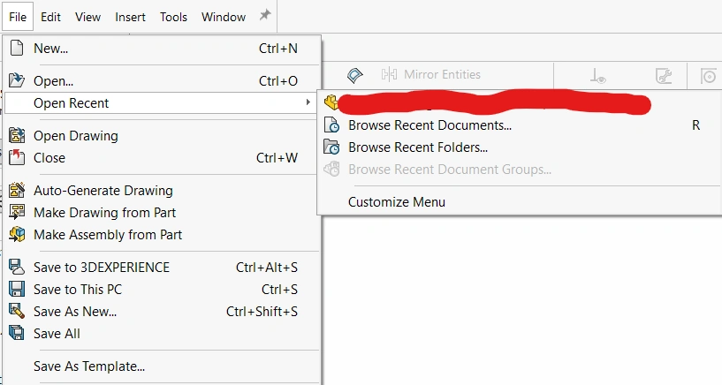This screenshot has width=722, height=385.
Task: Click the Open Drawing label
Action: click(76, 136)
